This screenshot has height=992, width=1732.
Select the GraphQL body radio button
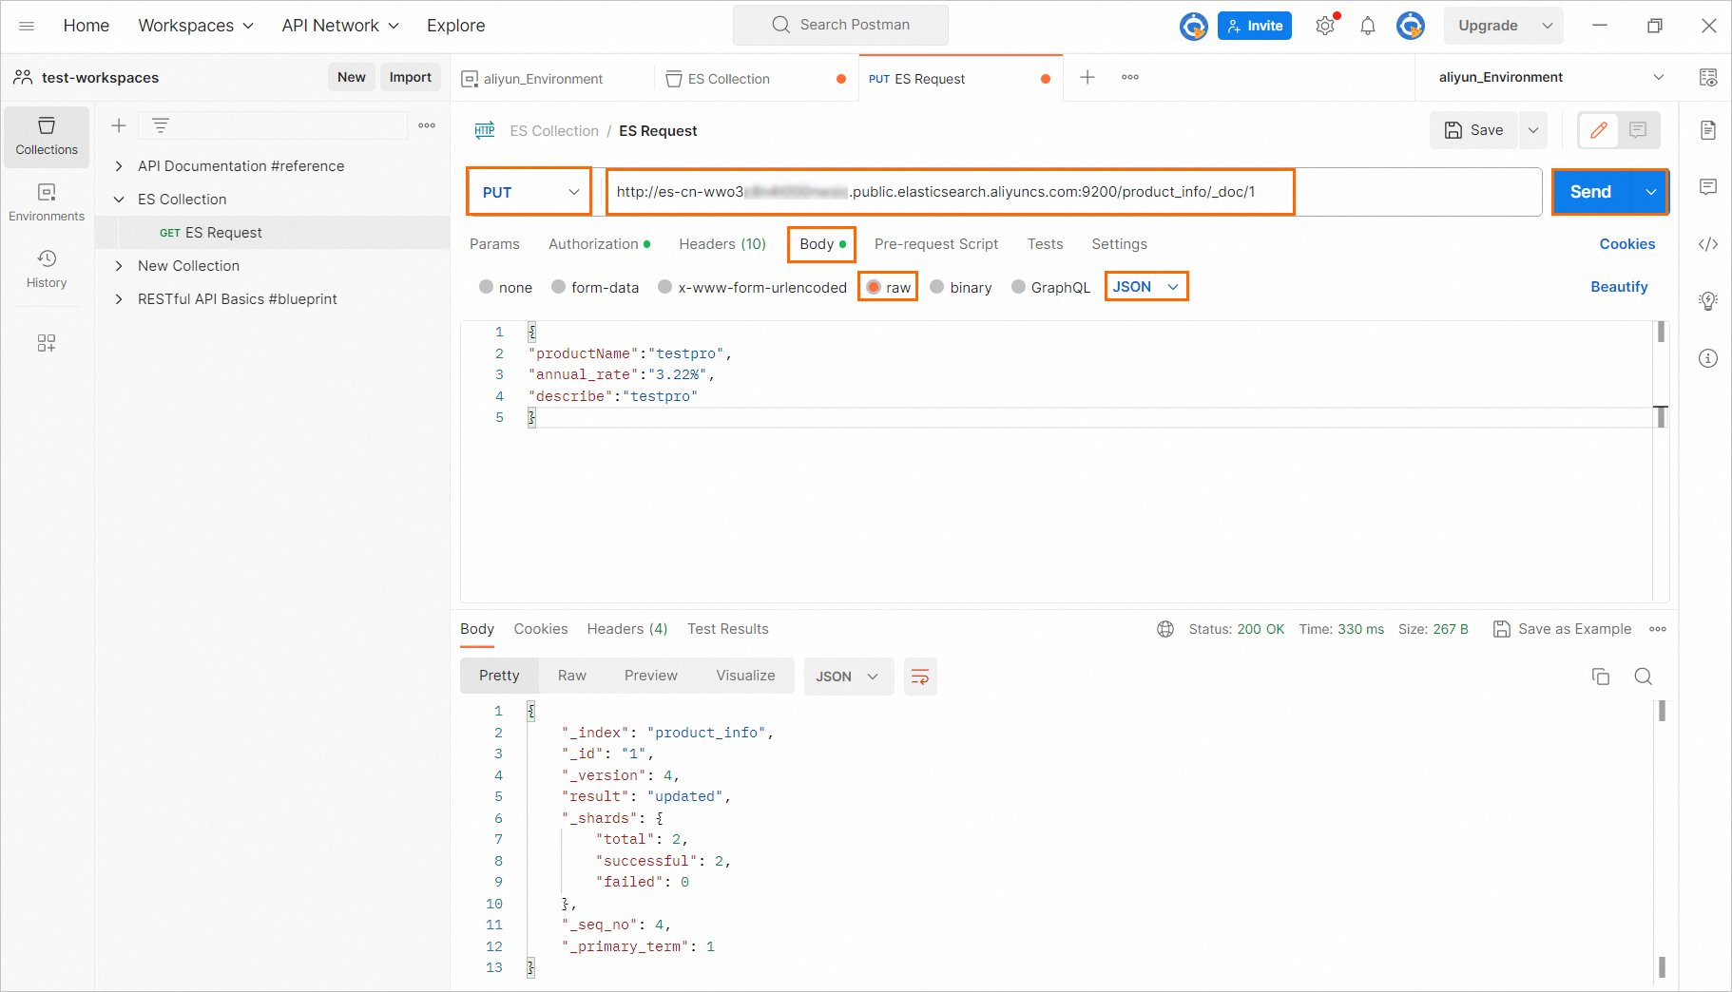coord(1018,287)
